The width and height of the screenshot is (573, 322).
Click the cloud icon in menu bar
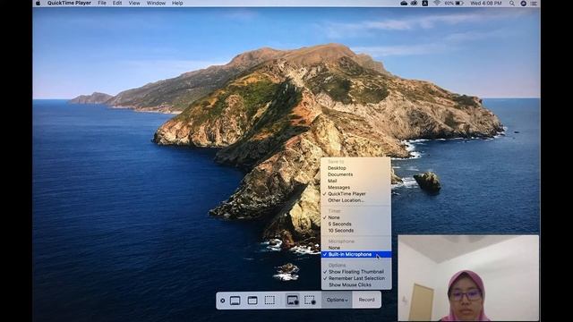(404, 3)
